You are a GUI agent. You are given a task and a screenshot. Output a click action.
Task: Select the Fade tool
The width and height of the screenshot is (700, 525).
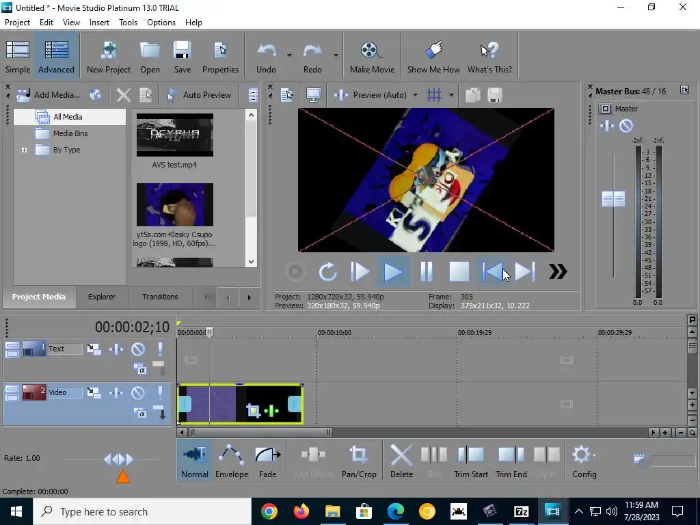[x=267, y=461]
